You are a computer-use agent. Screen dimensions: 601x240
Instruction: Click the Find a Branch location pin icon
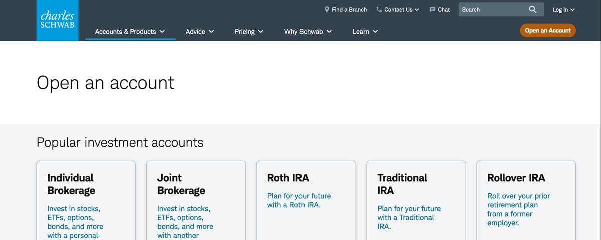click(x=327, y=9)
